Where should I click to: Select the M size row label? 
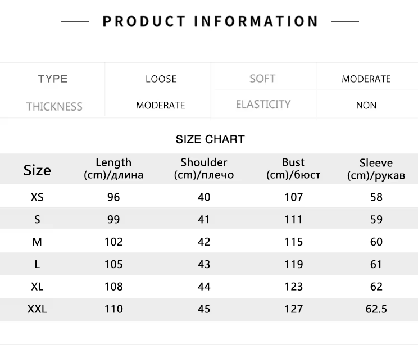coord(37,242)
